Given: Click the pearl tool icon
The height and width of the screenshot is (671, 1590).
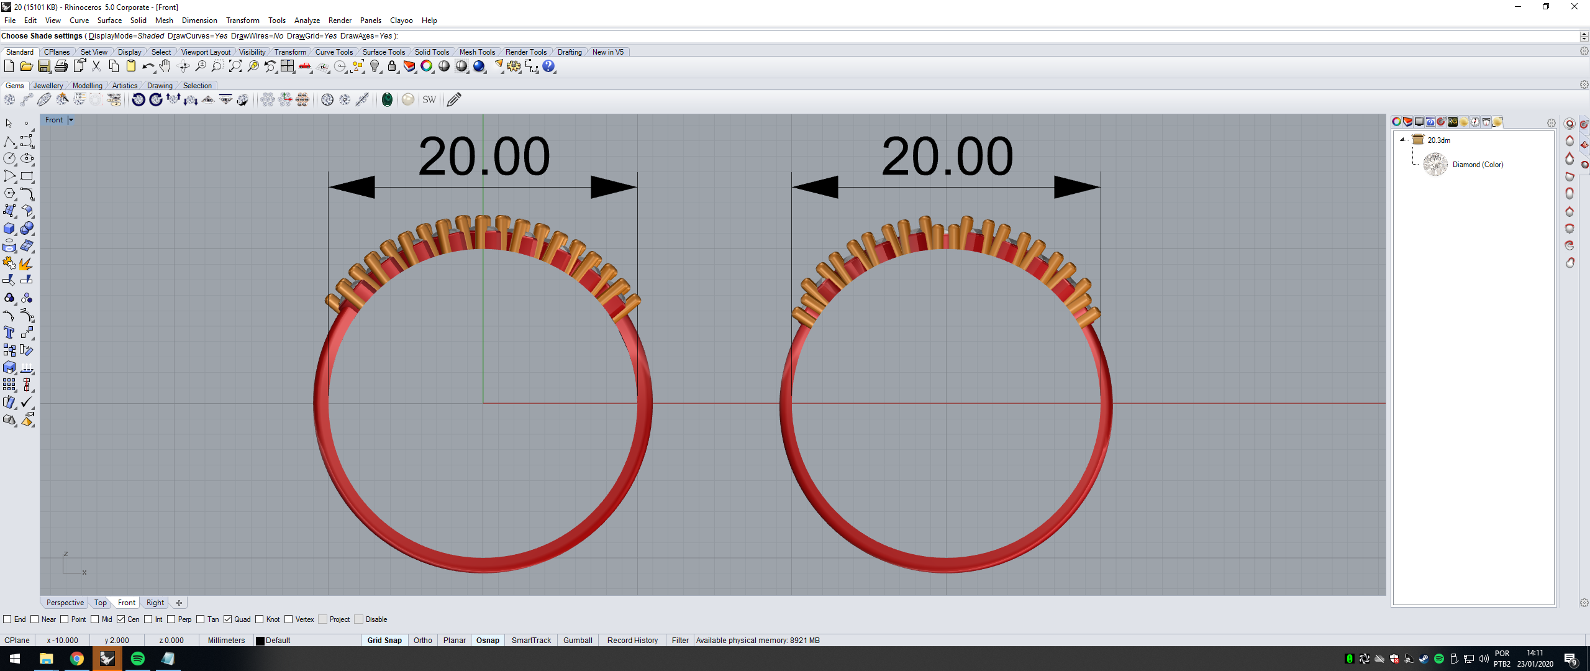Looking at the screenshot, I should tap(408, 100).
